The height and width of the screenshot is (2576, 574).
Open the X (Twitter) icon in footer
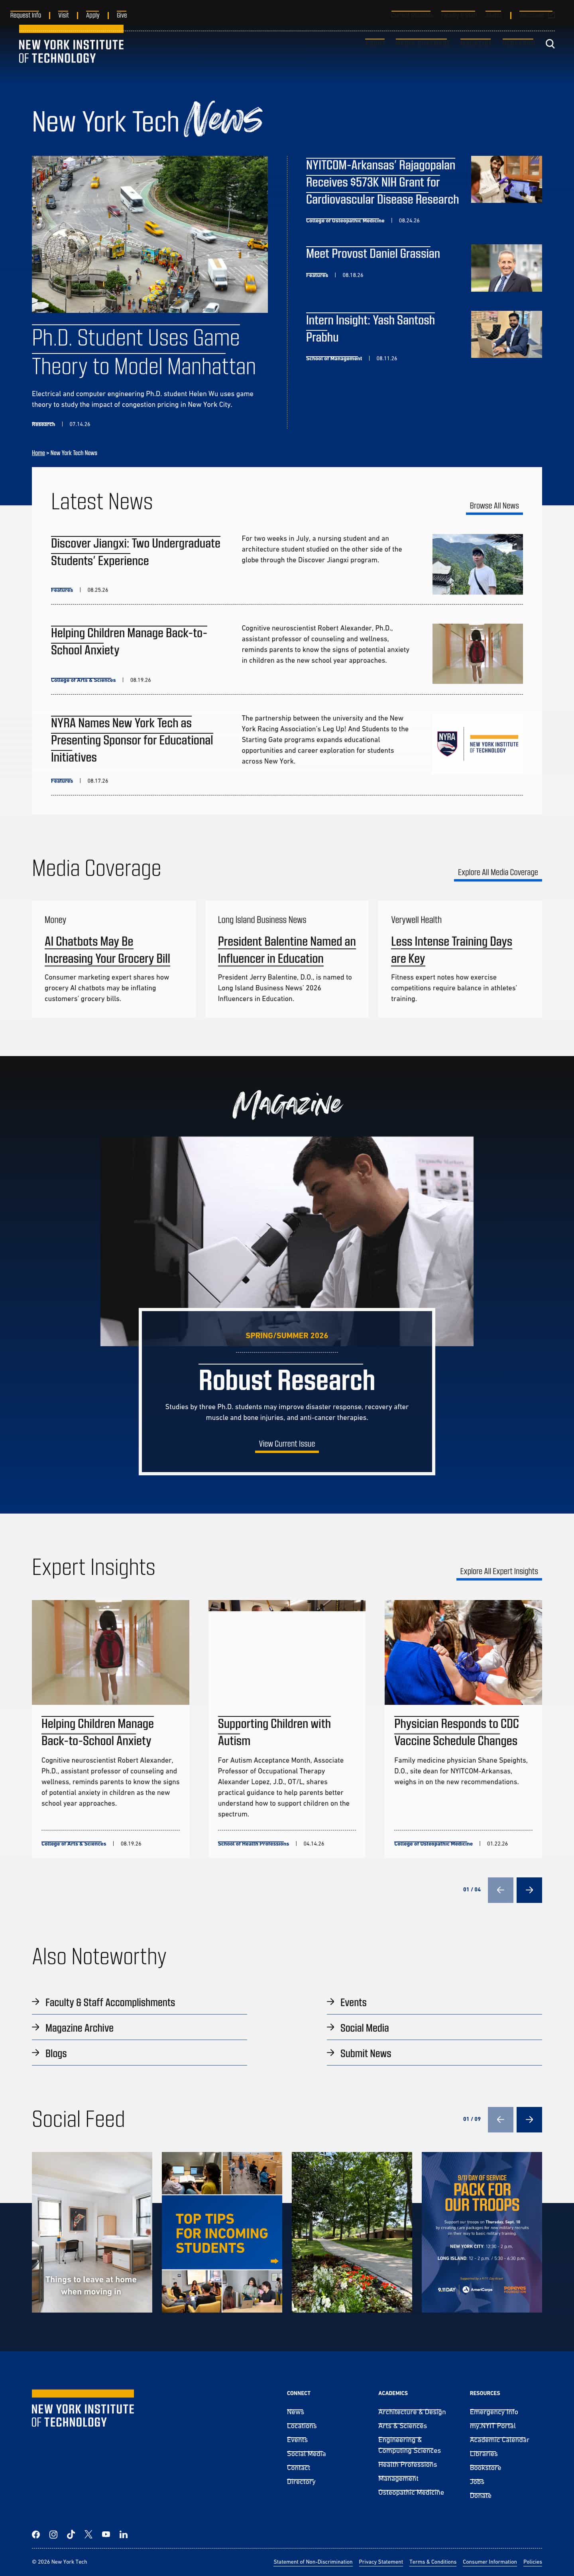tap(88, 2534)
